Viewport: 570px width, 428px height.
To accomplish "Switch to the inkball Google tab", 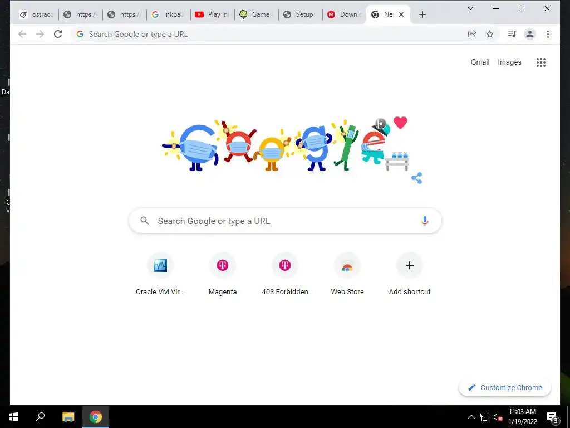I will click(x=168, y=14).
